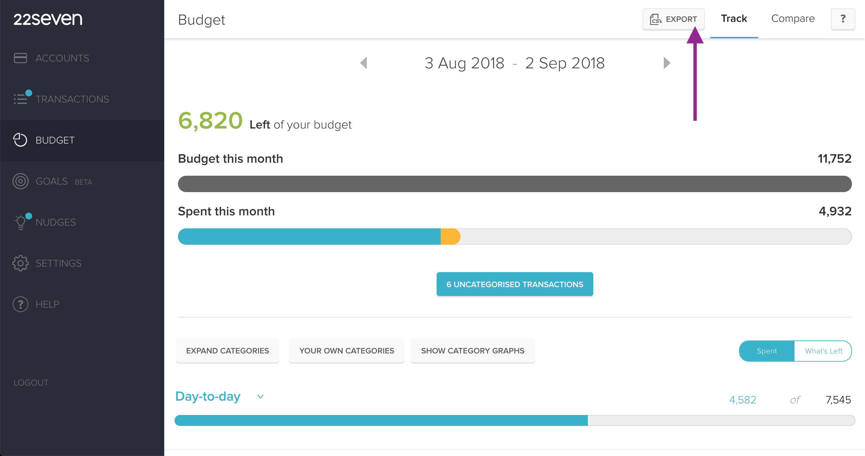Click the Nudges lightbulb icon
The image size is (865, 456).
coord(21,222)
